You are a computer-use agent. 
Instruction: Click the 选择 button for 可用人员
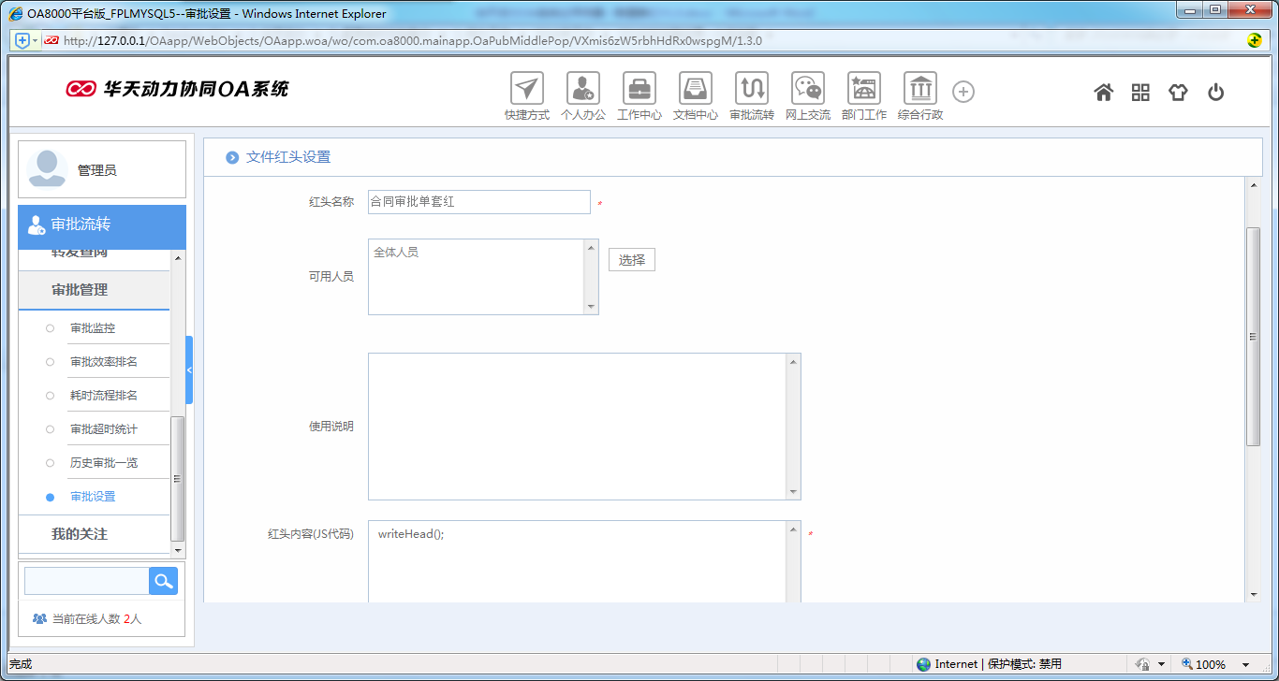(632, 260)
